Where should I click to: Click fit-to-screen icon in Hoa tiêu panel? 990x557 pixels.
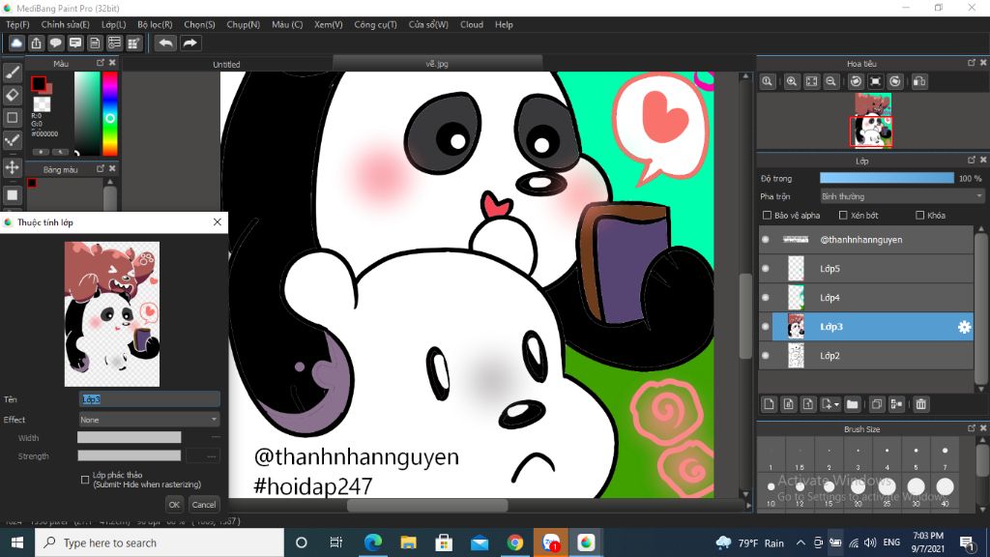coord(811,81)
